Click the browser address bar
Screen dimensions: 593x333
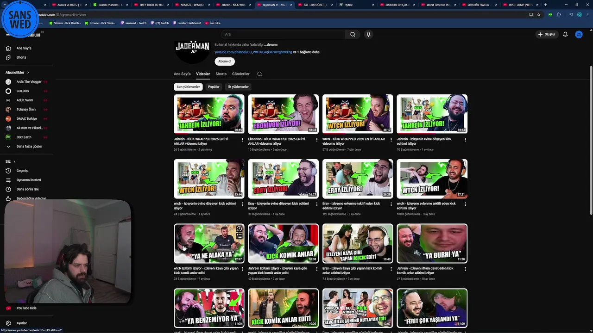coord(278,14)
